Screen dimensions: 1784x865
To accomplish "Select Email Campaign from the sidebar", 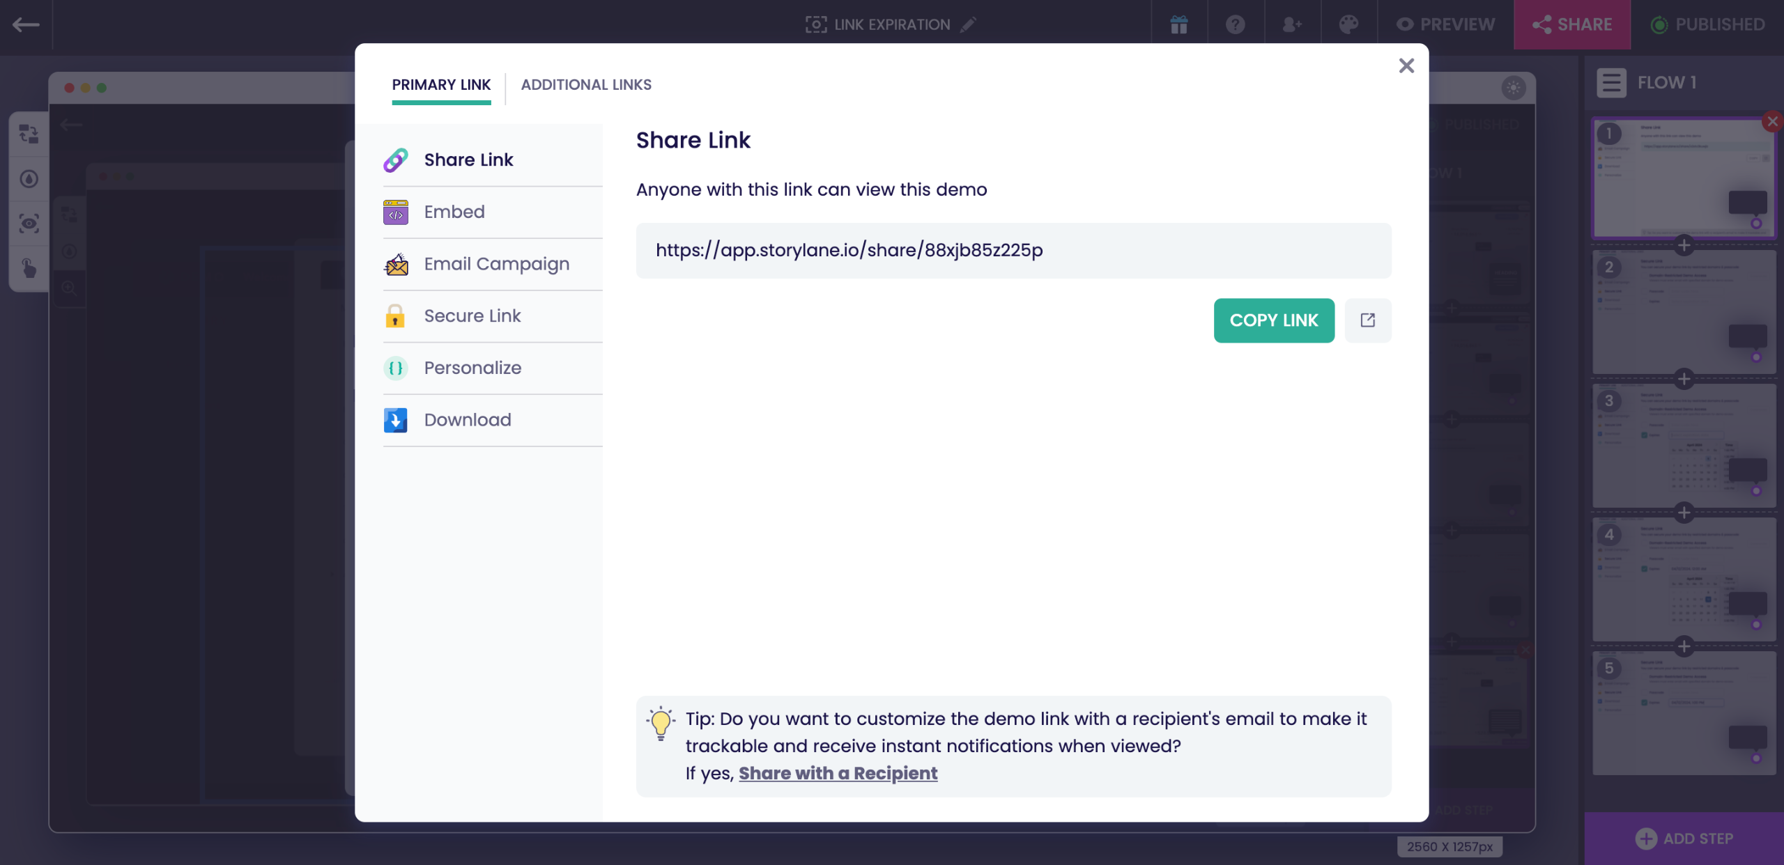I will [x=496, y=264].
